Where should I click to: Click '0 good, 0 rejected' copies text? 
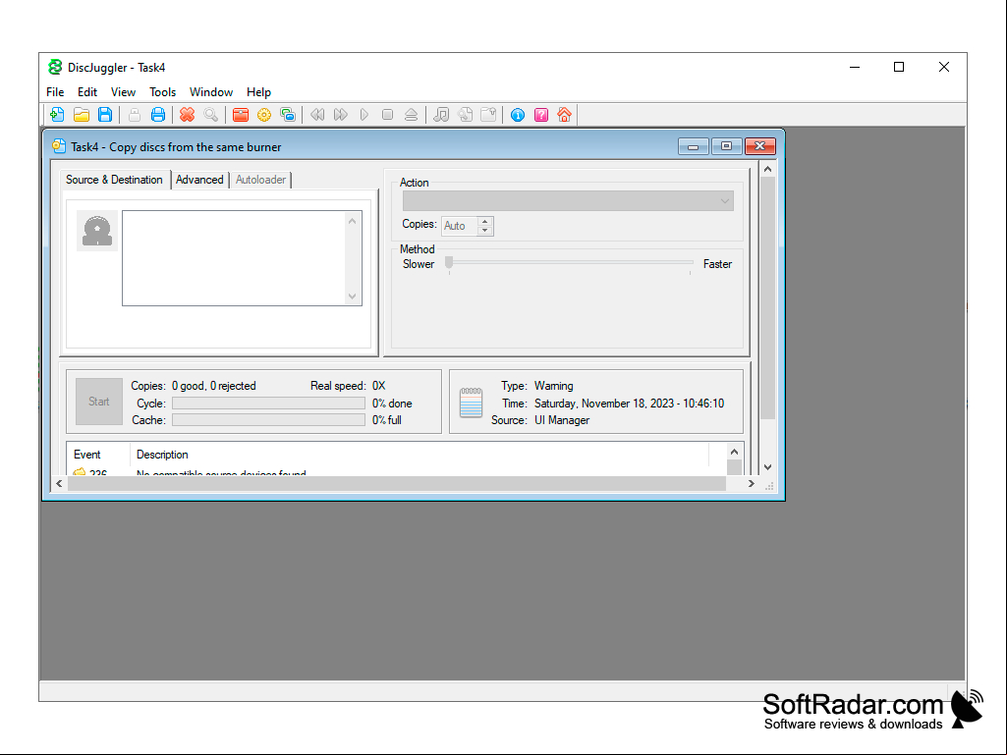point(214,386)
